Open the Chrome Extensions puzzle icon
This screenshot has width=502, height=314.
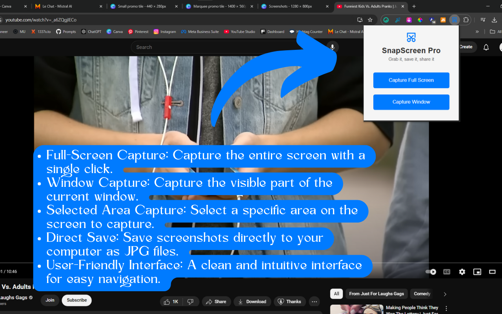pos(466,20)
